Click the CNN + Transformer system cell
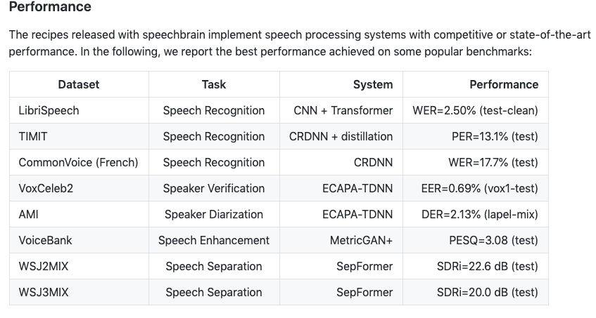 point(343,110)
